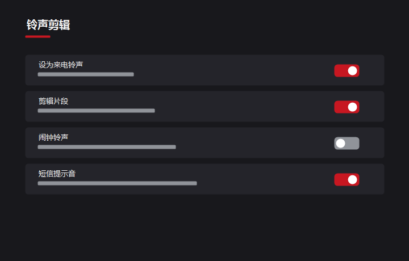
Task: Disable the 设为来电铃声 toggle switch
Action: 347,70
